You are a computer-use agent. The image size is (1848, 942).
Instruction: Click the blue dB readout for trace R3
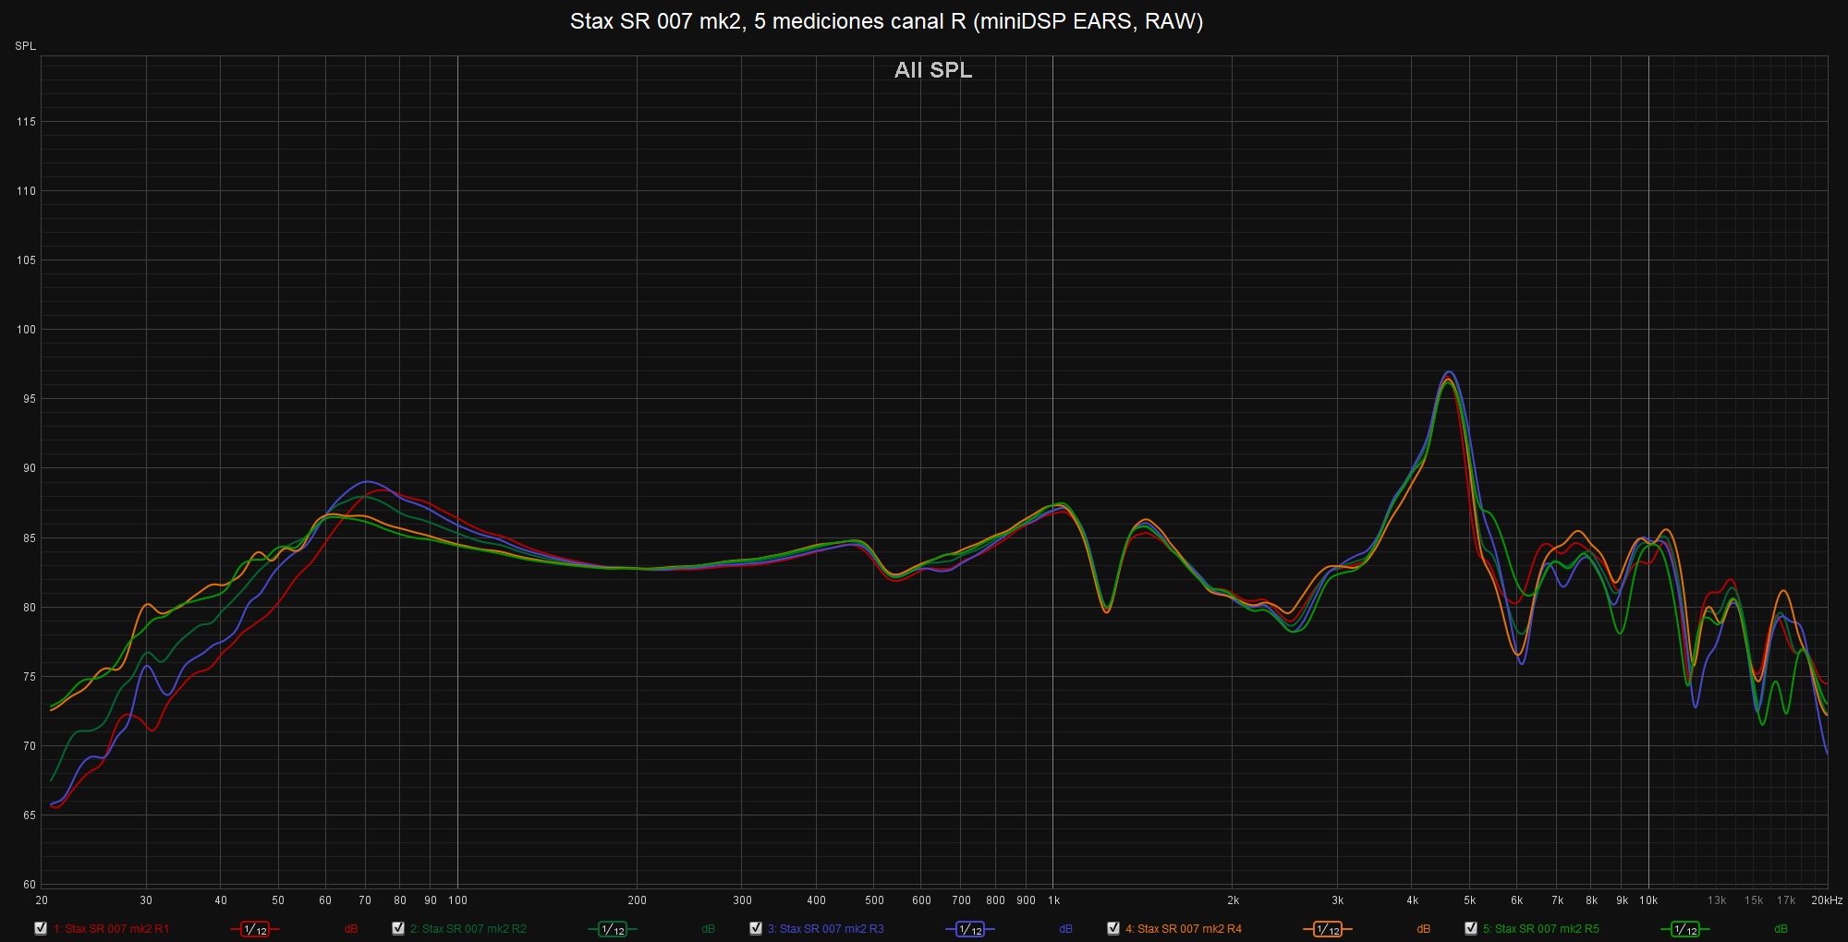[x=1066, y=929]
